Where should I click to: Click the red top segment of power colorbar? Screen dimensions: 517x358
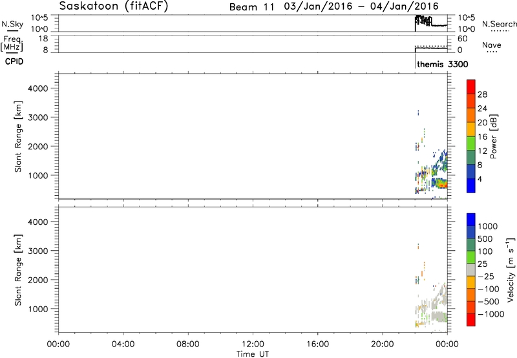pos(471,87)
